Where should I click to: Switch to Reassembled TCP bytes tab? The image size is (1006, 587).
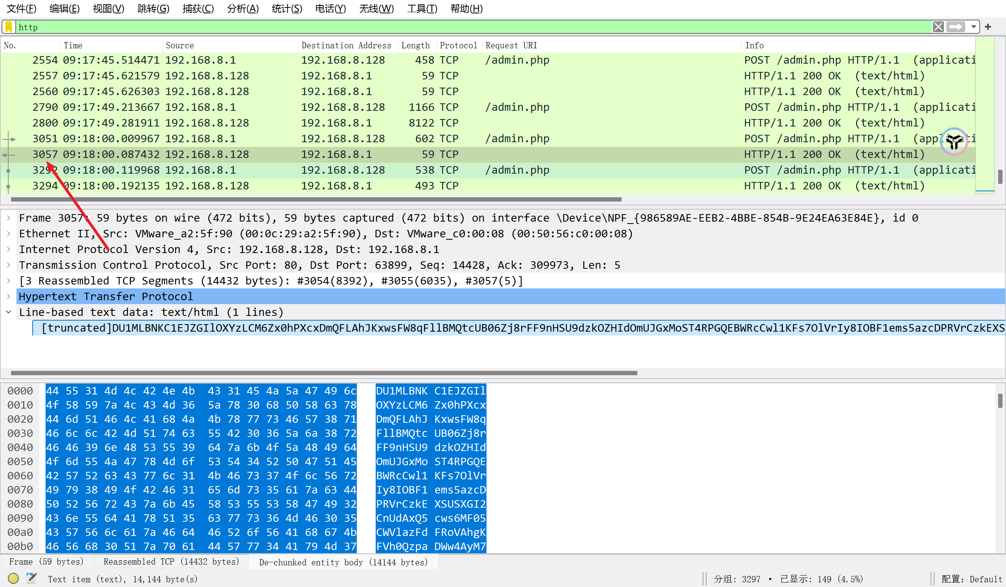pyautogui.click(x=171, y=561)
